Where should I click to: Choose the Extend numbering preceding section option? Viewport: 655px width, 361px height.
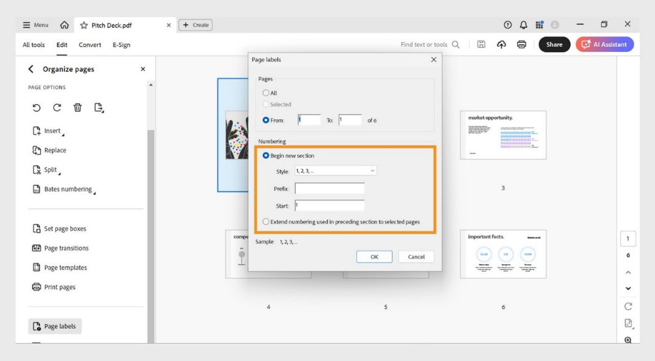267,222
